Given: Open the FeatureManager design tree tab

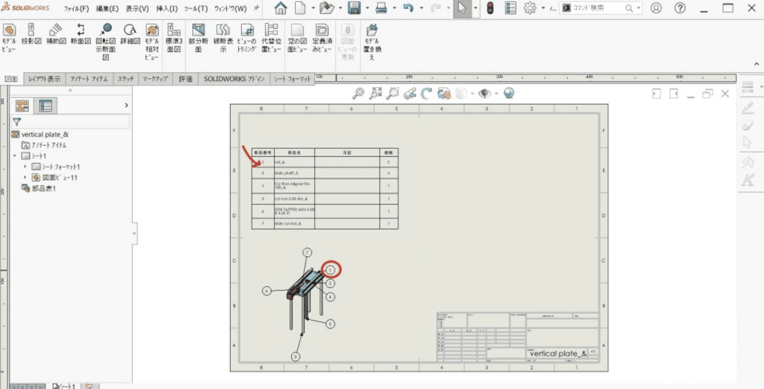Looking at the screenshot, I should point(22,106).
